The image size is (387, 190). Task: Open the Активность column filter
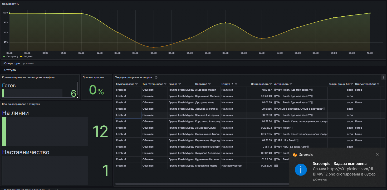(x=291, y=84)
